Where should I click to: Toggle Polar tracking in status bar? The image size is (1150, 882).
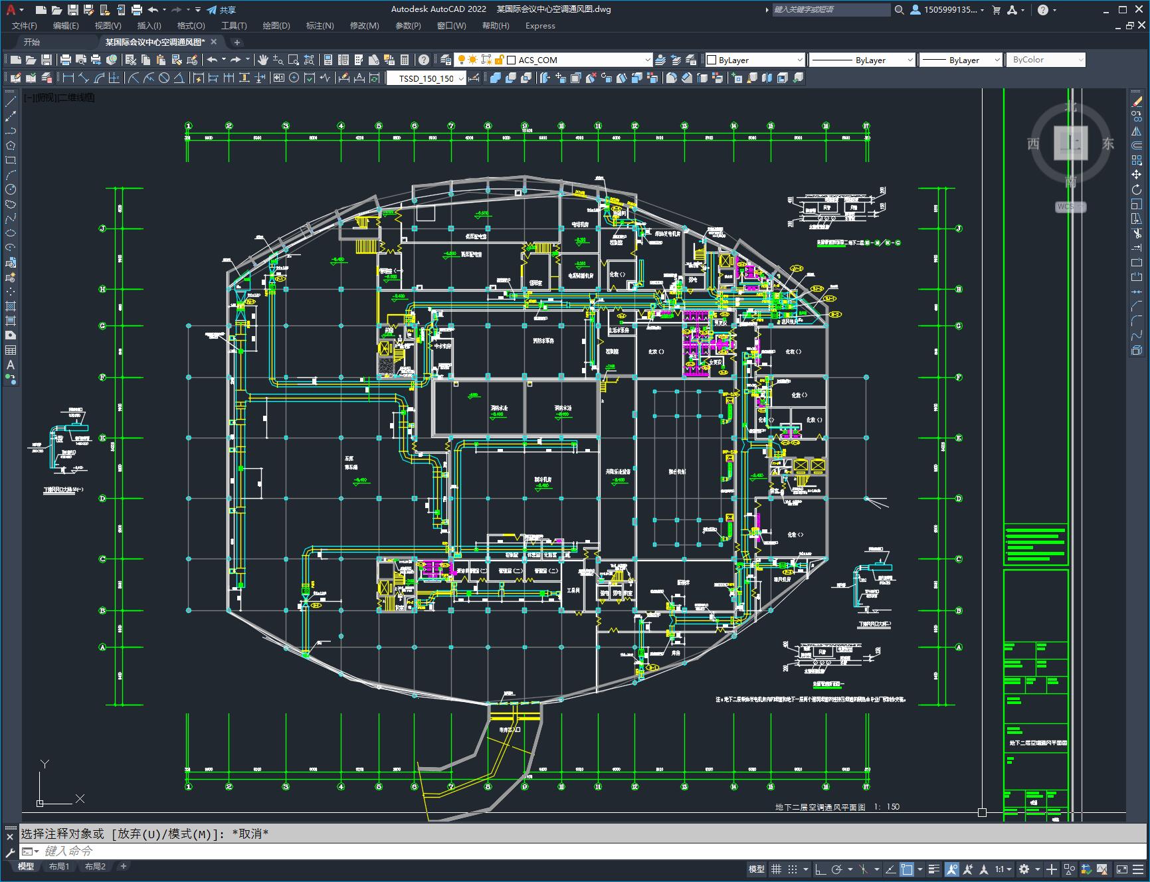pyautogui.click(x=837, y=869)
